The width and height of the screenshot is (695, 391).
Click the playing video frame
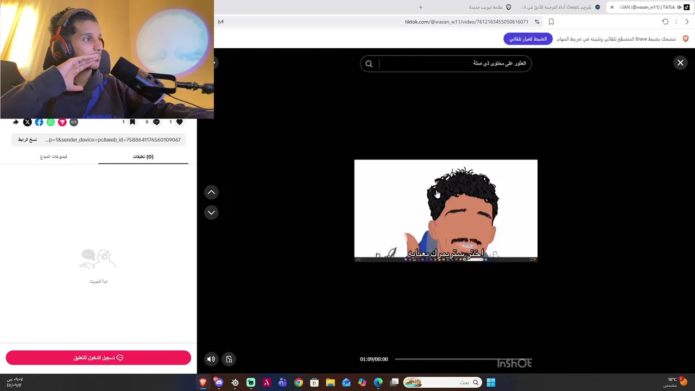pos(446,210)
